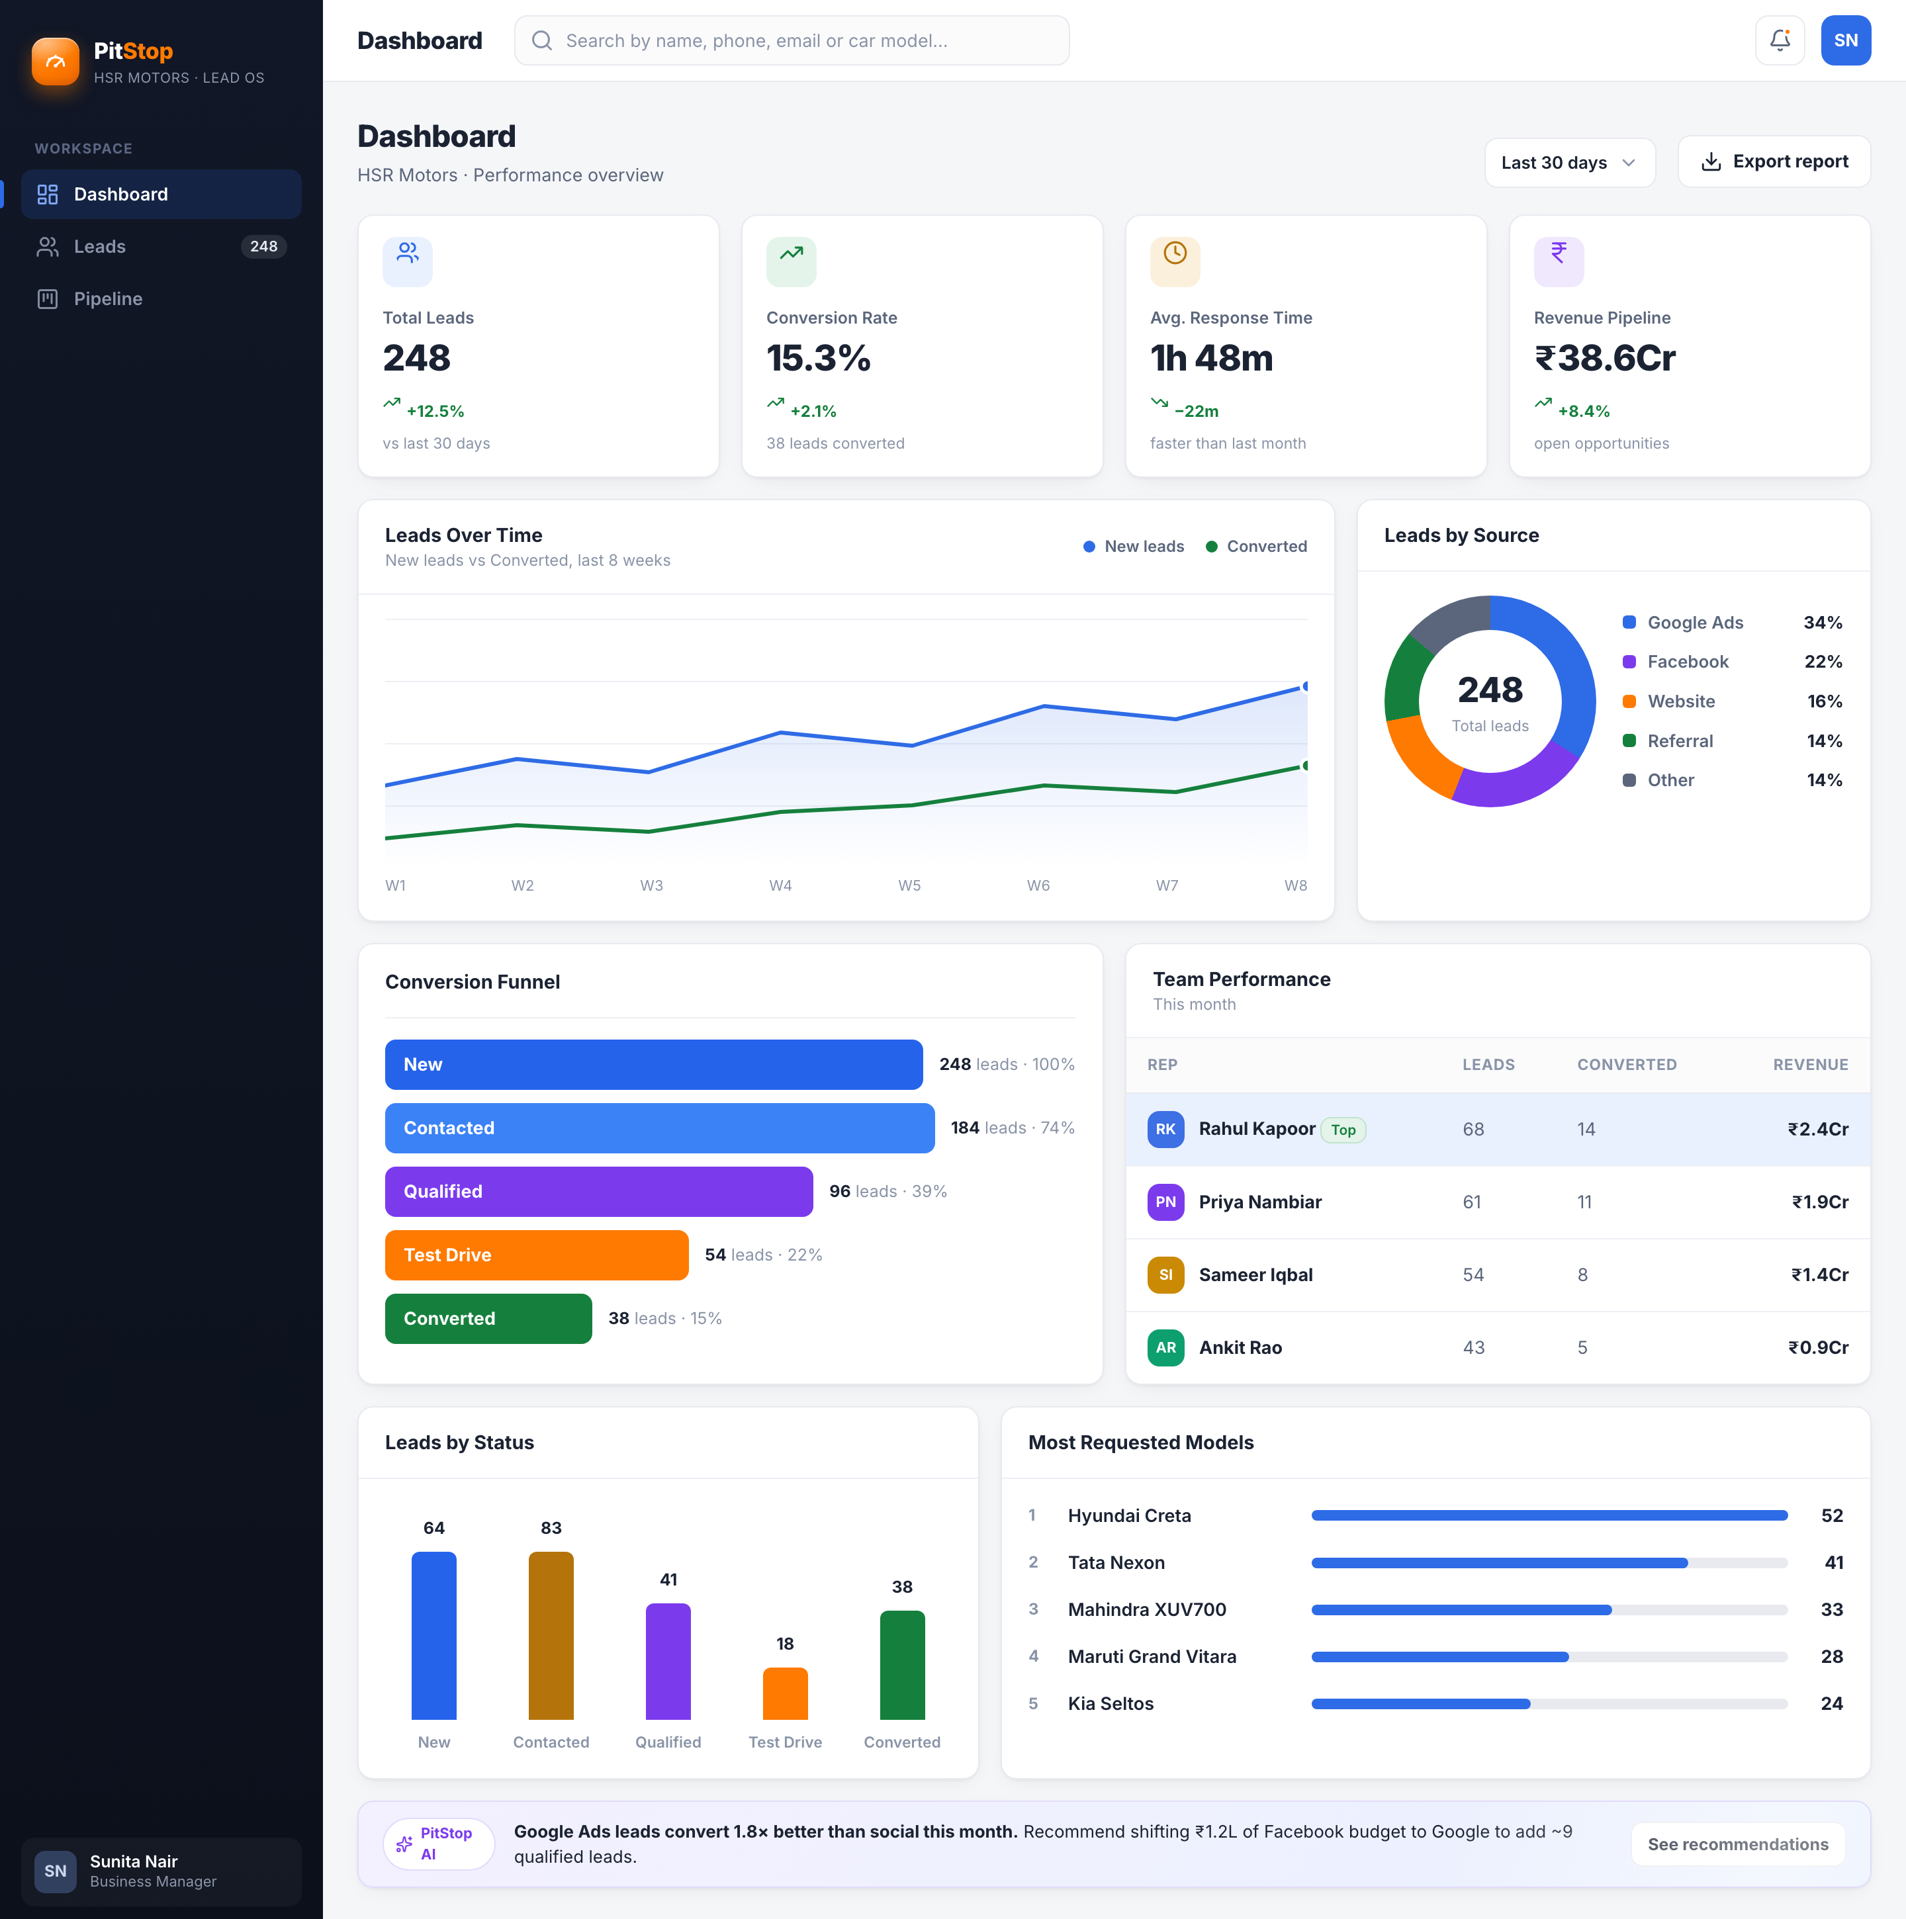Click the chevron on the date range selector
Viewport: 1906px width, 1919px height.
(1629, 162)
